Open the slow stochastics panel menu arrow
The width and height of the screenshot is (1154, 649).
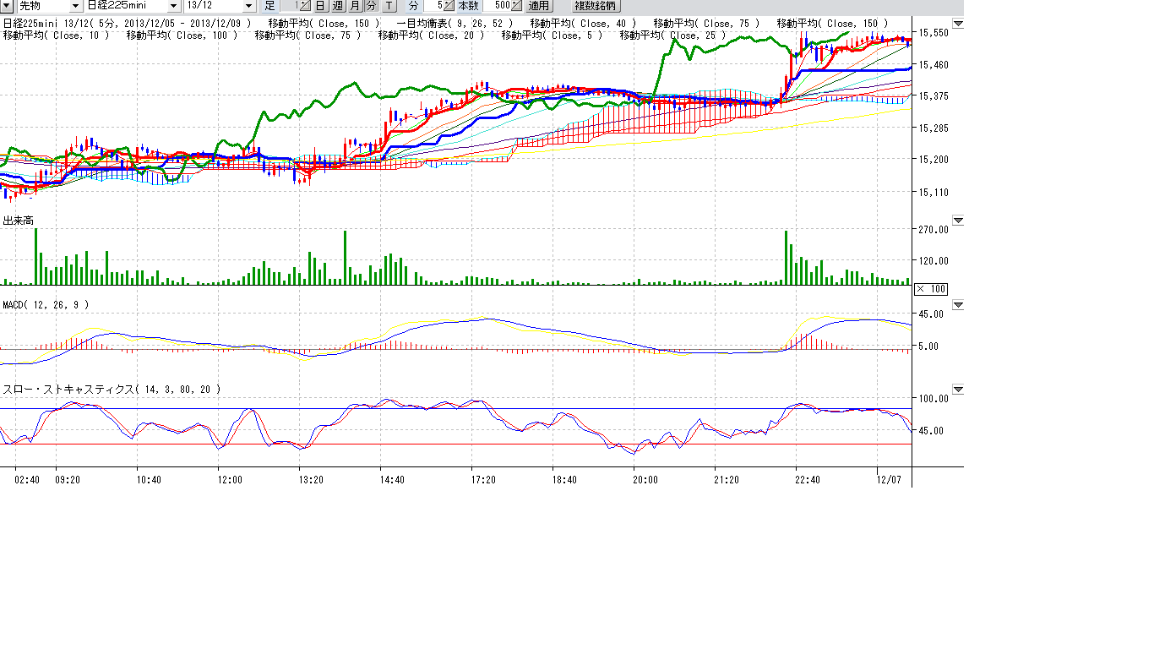click(957, 389)
